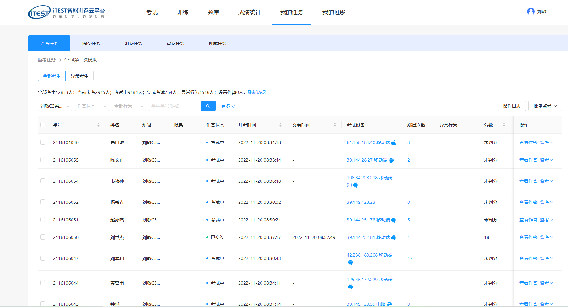Click the 学生学号/姓名 search input field
The height and width of the screenshot is (307, 568).
tap(175, 106)
